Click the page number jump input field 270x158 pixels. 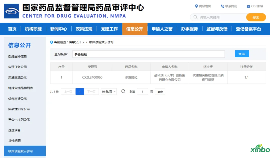pos(142,92)
